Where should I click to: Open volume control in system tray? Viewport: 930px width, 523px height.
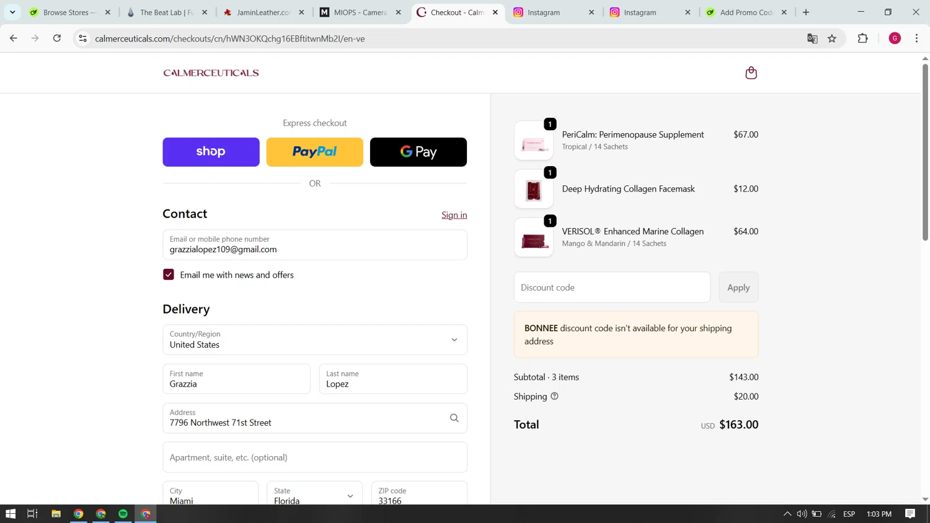[x=802, y=514]
